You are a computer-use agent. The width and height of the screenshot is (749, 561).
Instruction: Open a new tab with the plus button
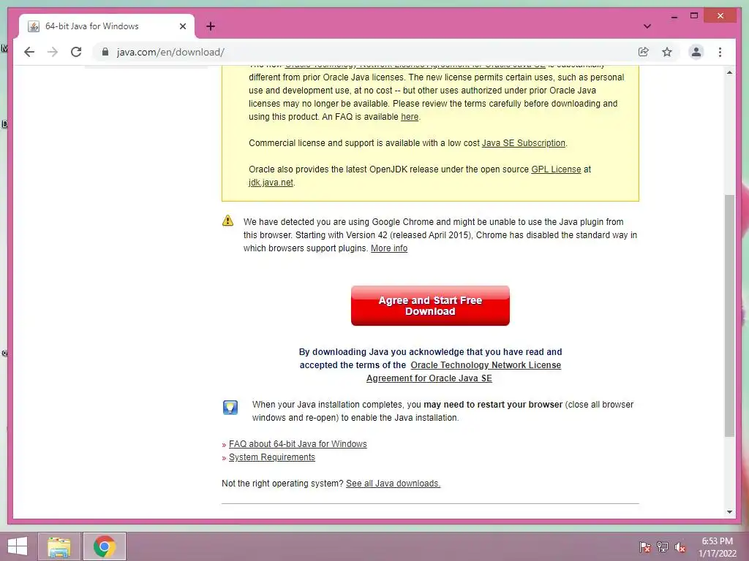(211, 26)
